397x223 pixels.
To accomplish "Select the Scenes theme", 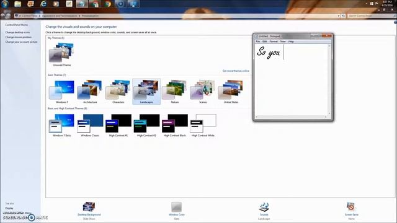I will tap(203, 92).
